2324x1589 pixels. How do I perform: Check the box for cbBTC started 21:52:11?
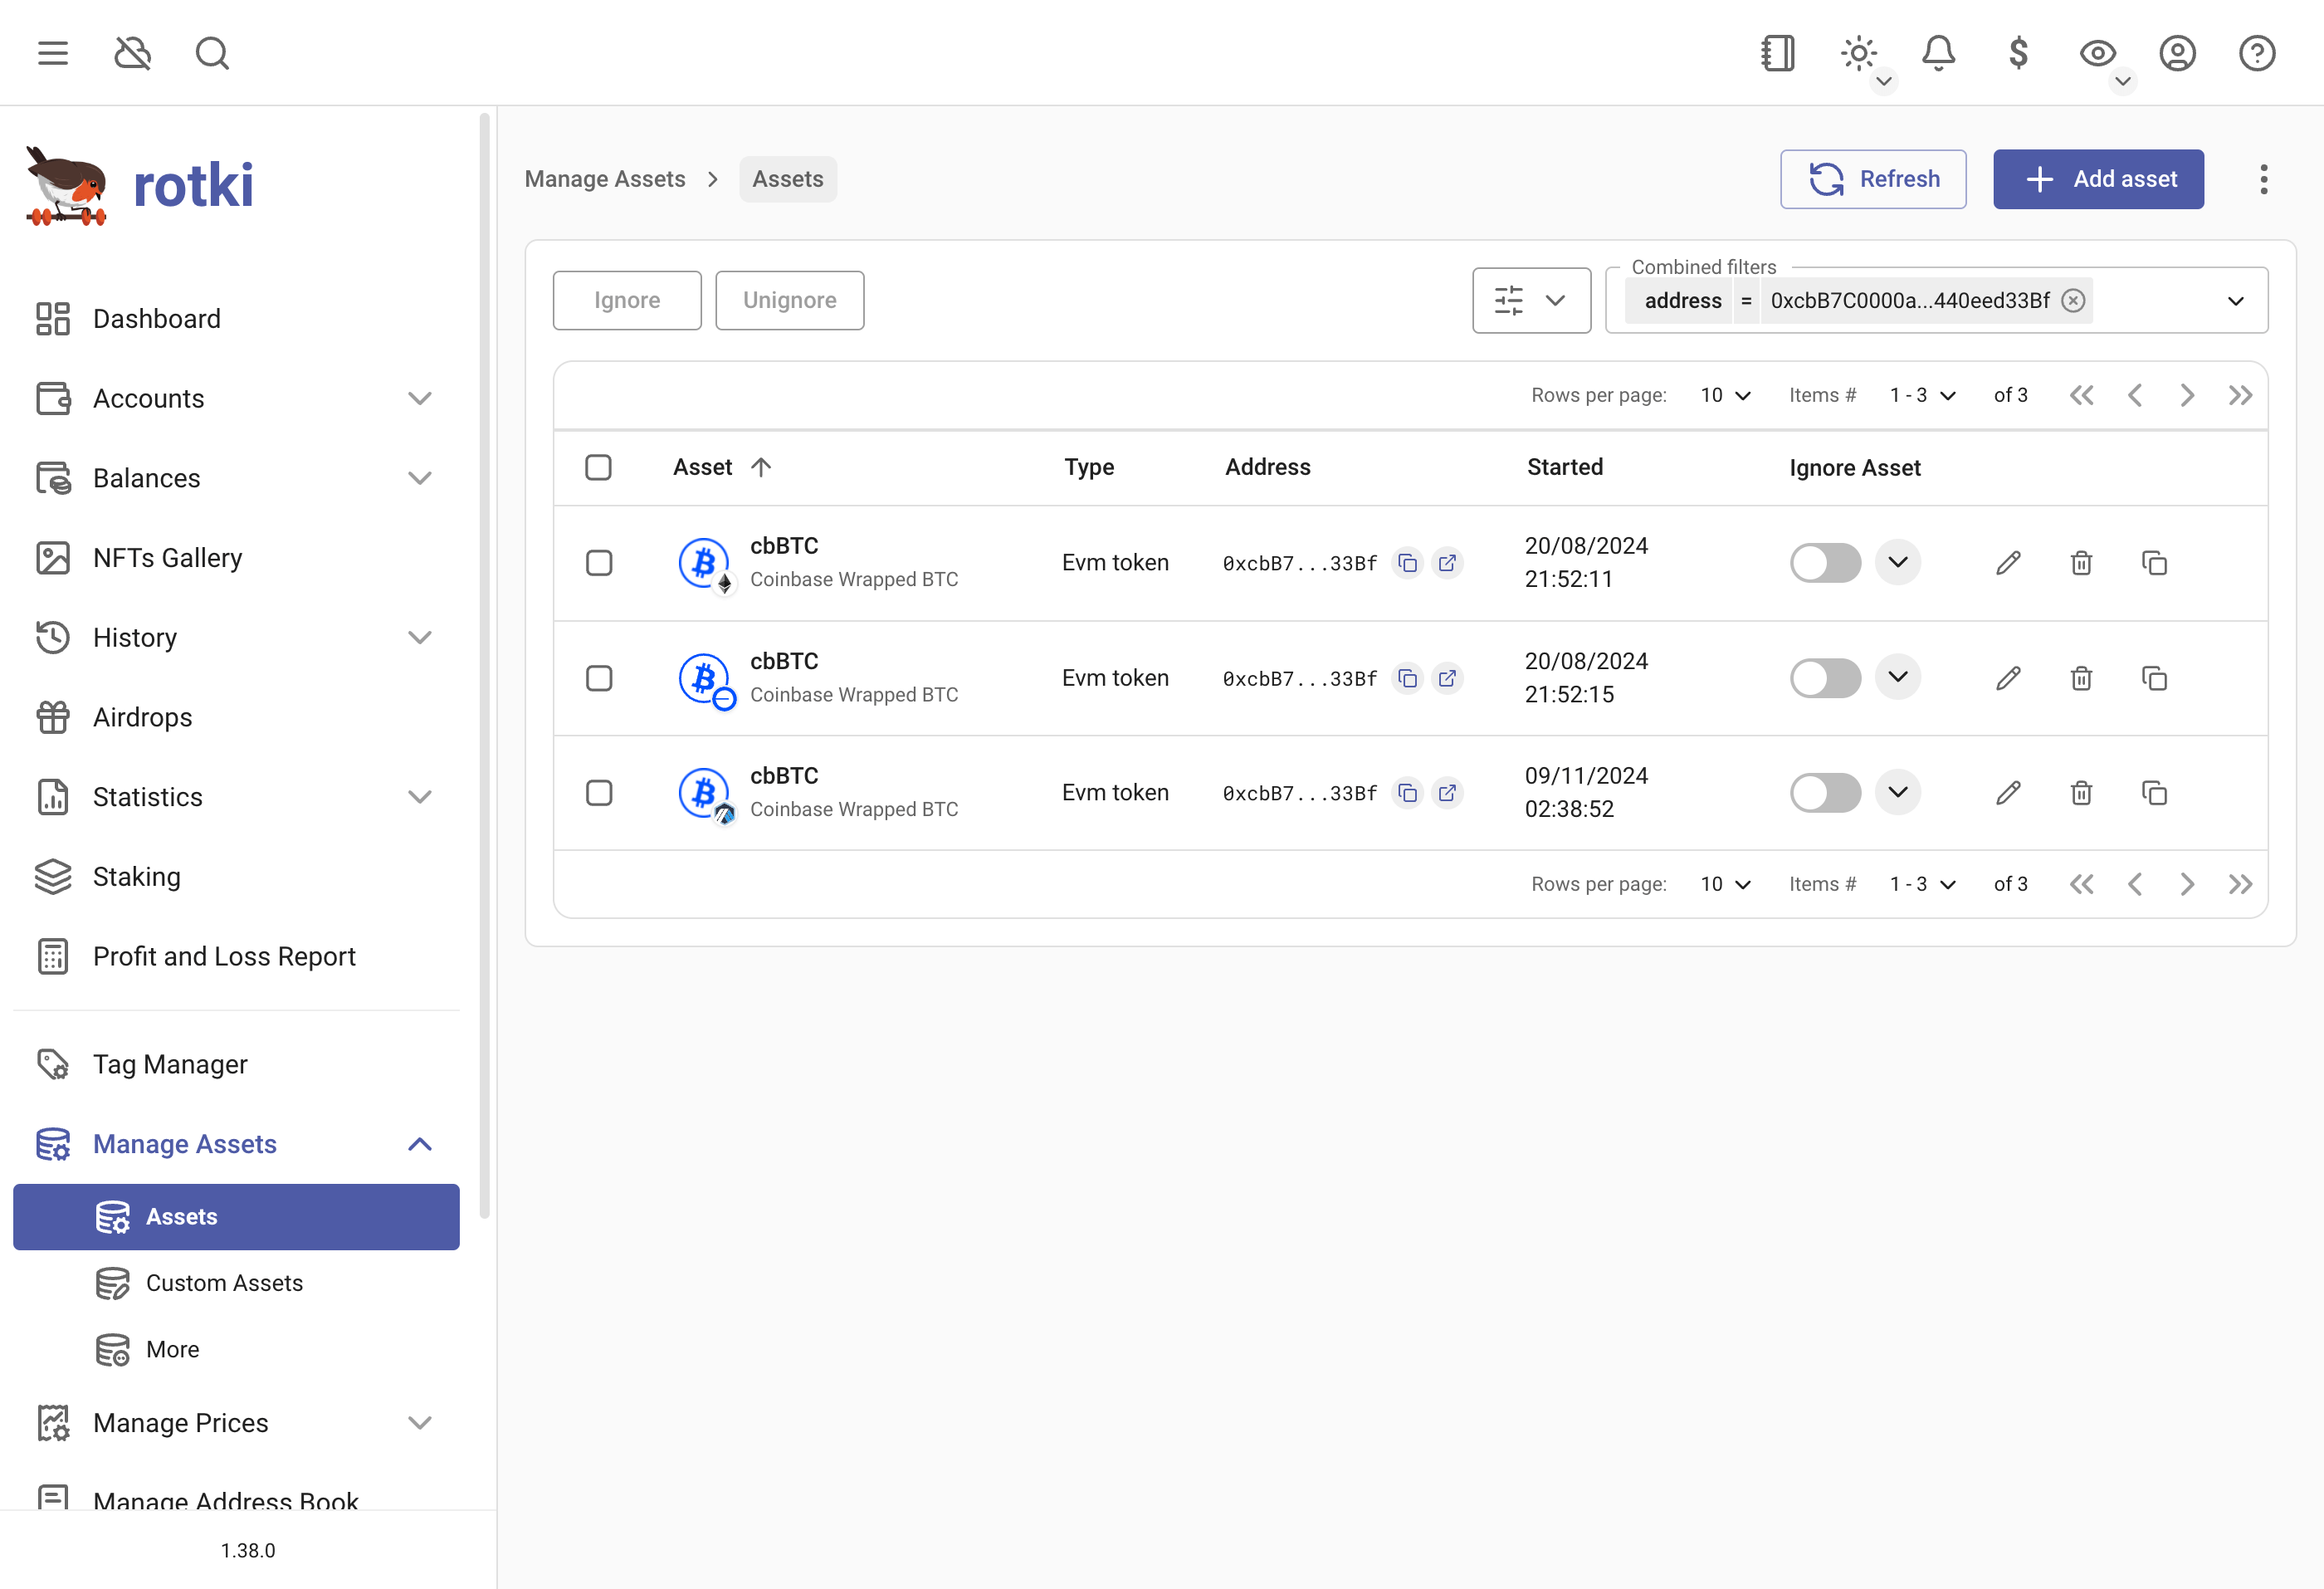click(x=598, y=563)
